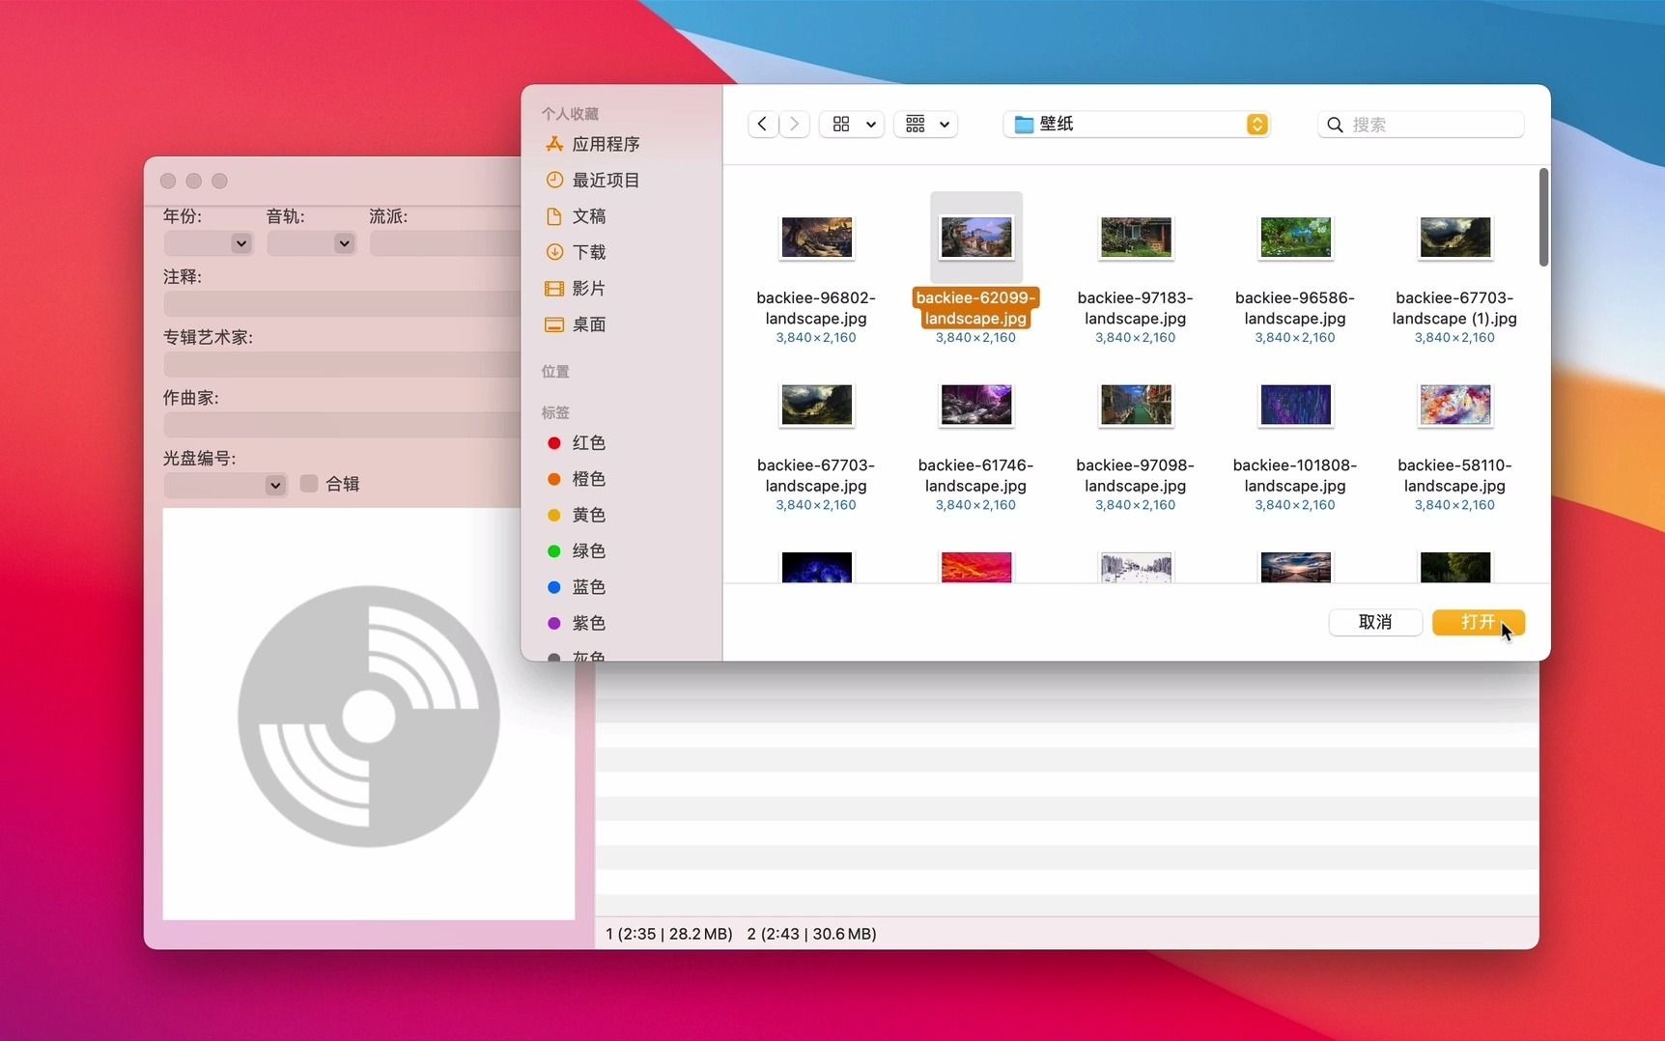
Task: Select the backiee-101808-landscape.jpg thumbnail
Action: click(1295, 405)
